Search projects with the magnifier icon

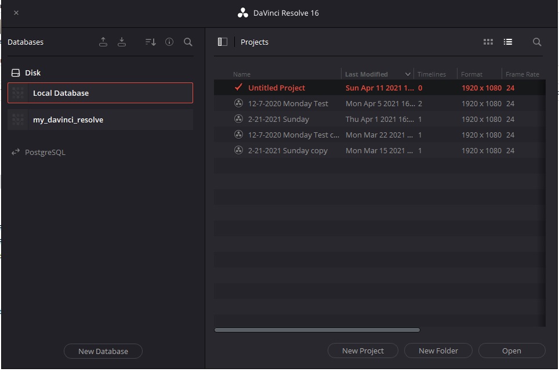point(537,42)
